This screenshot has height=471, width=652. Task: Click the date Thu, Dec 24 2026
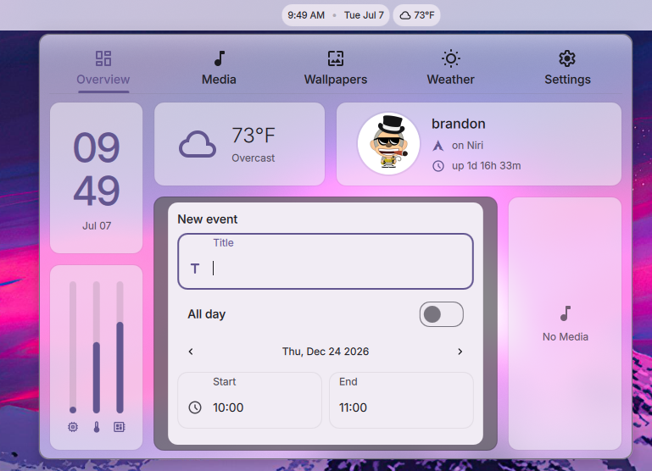326,352
